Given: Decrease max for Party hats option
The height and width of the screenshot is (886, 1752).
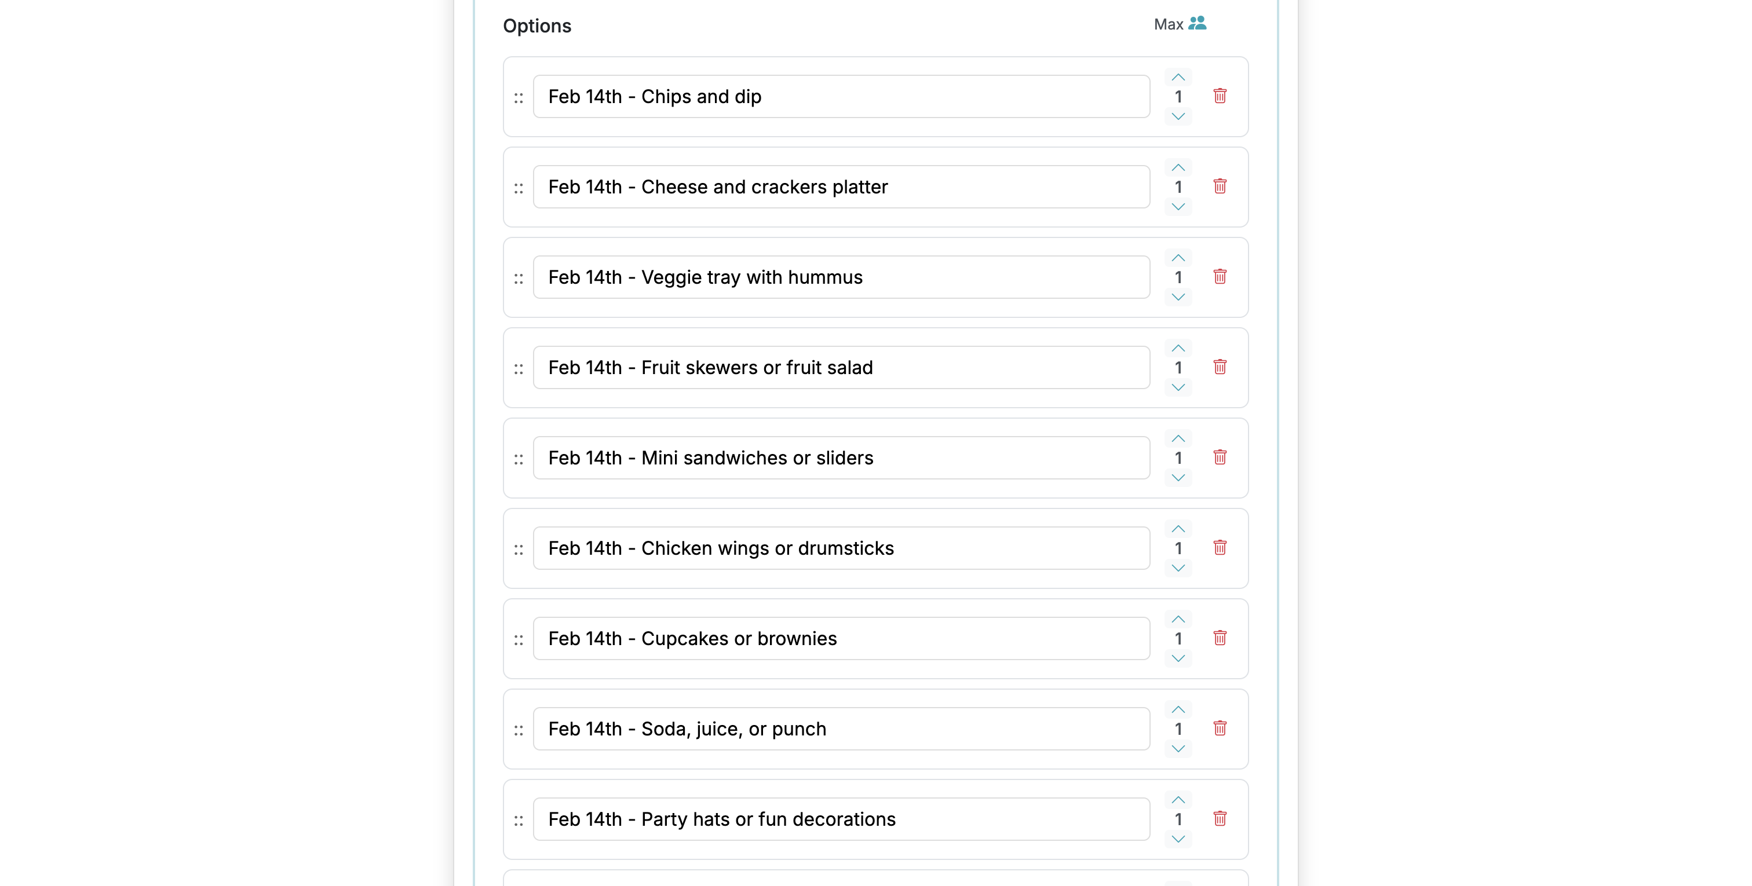Looking at the screenshot, I should [x=1178, y=839].
